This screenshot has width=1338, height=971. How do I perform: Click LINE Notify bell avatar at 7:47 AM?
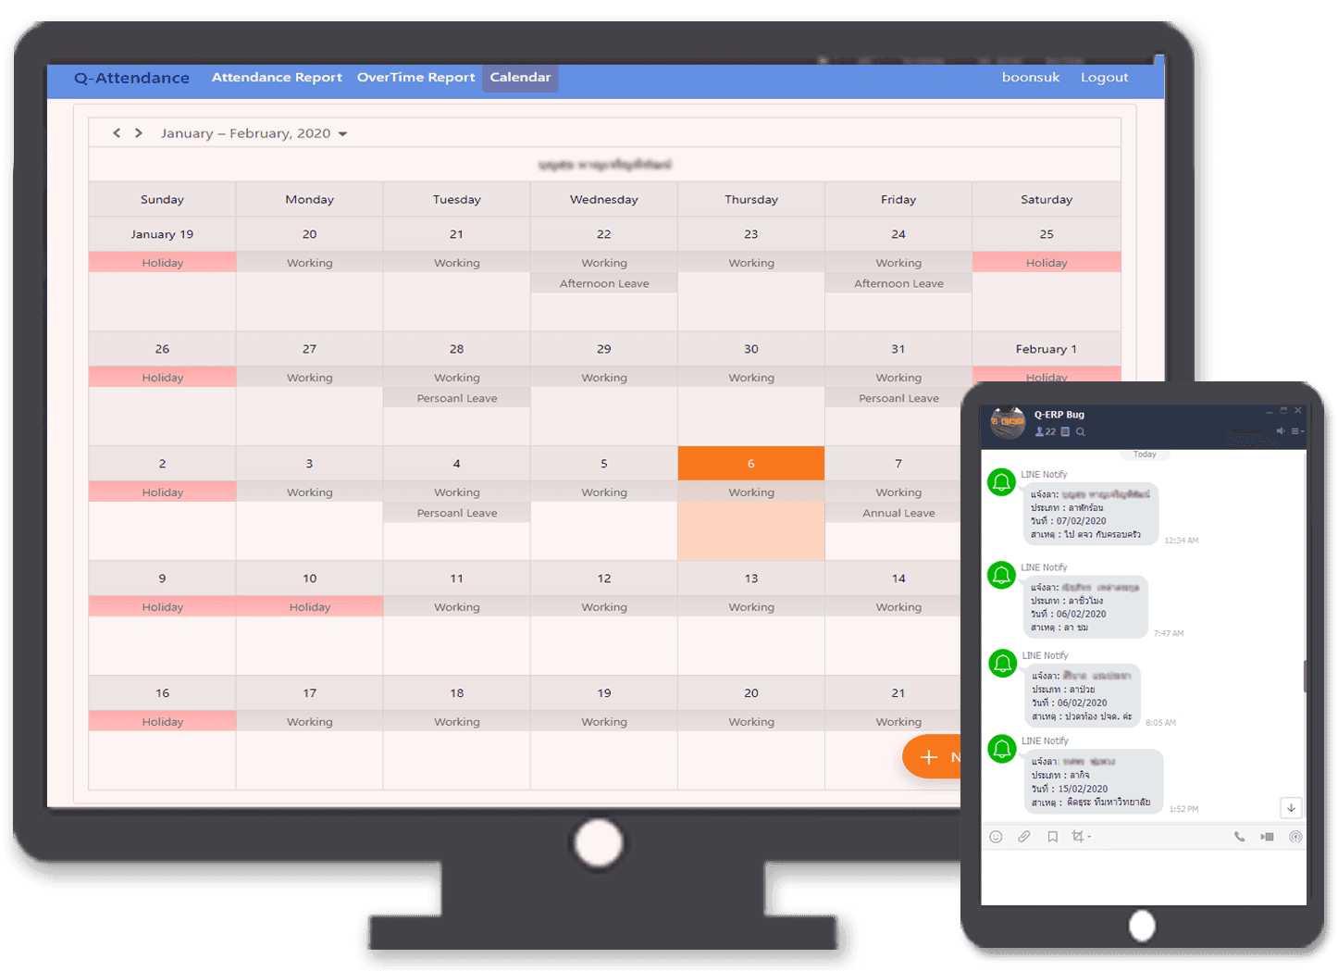[x=1002, y=575]
